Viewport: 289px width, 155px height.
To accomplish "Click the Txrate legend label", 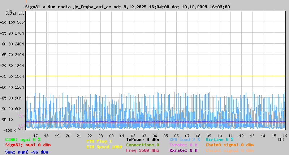I will 183,145.
